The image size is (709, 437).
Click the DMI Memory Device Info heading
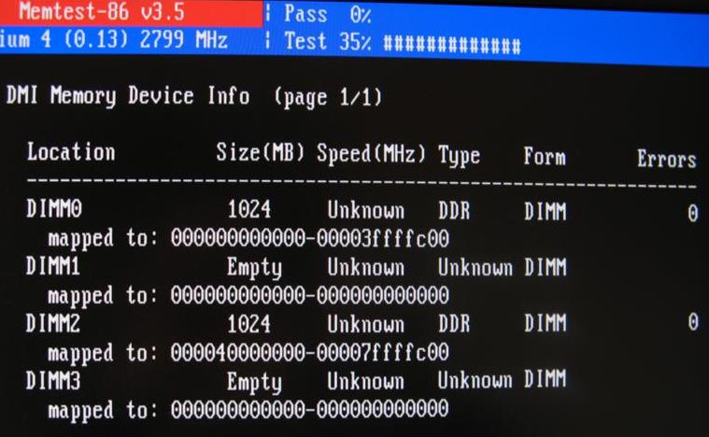[x=128, y=96]
